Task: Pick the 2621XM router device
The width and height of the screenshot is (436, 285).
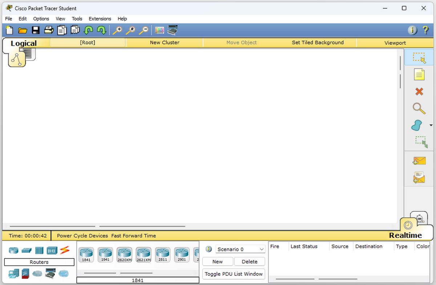Action: pos(144,255)
